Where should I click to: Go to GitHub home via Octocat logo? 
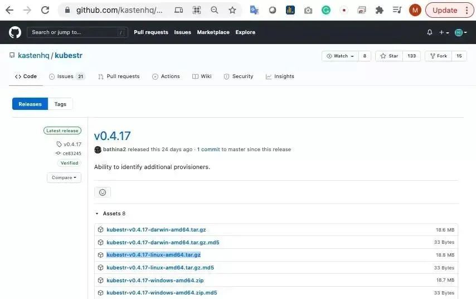(15, 32)
